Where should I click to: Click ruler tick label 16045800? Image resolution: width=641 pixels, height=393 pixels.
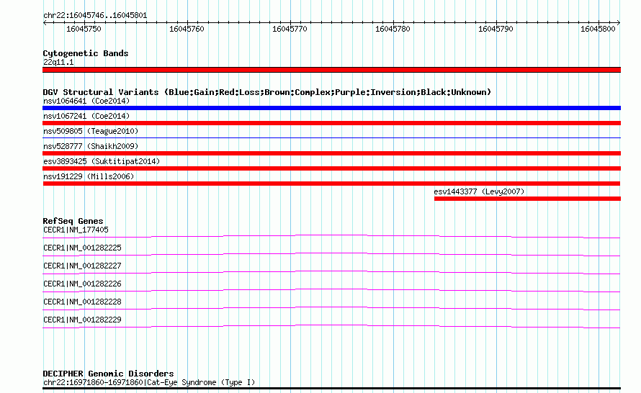pos(598,29)
